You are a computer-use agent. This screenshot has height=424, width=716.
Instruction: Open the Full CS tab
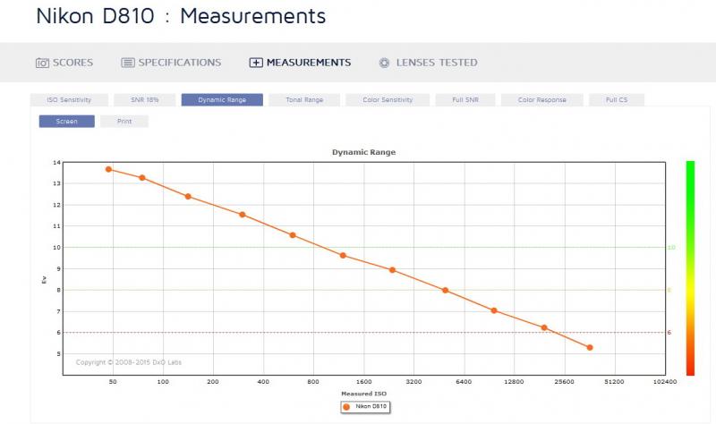pos(617,99)
